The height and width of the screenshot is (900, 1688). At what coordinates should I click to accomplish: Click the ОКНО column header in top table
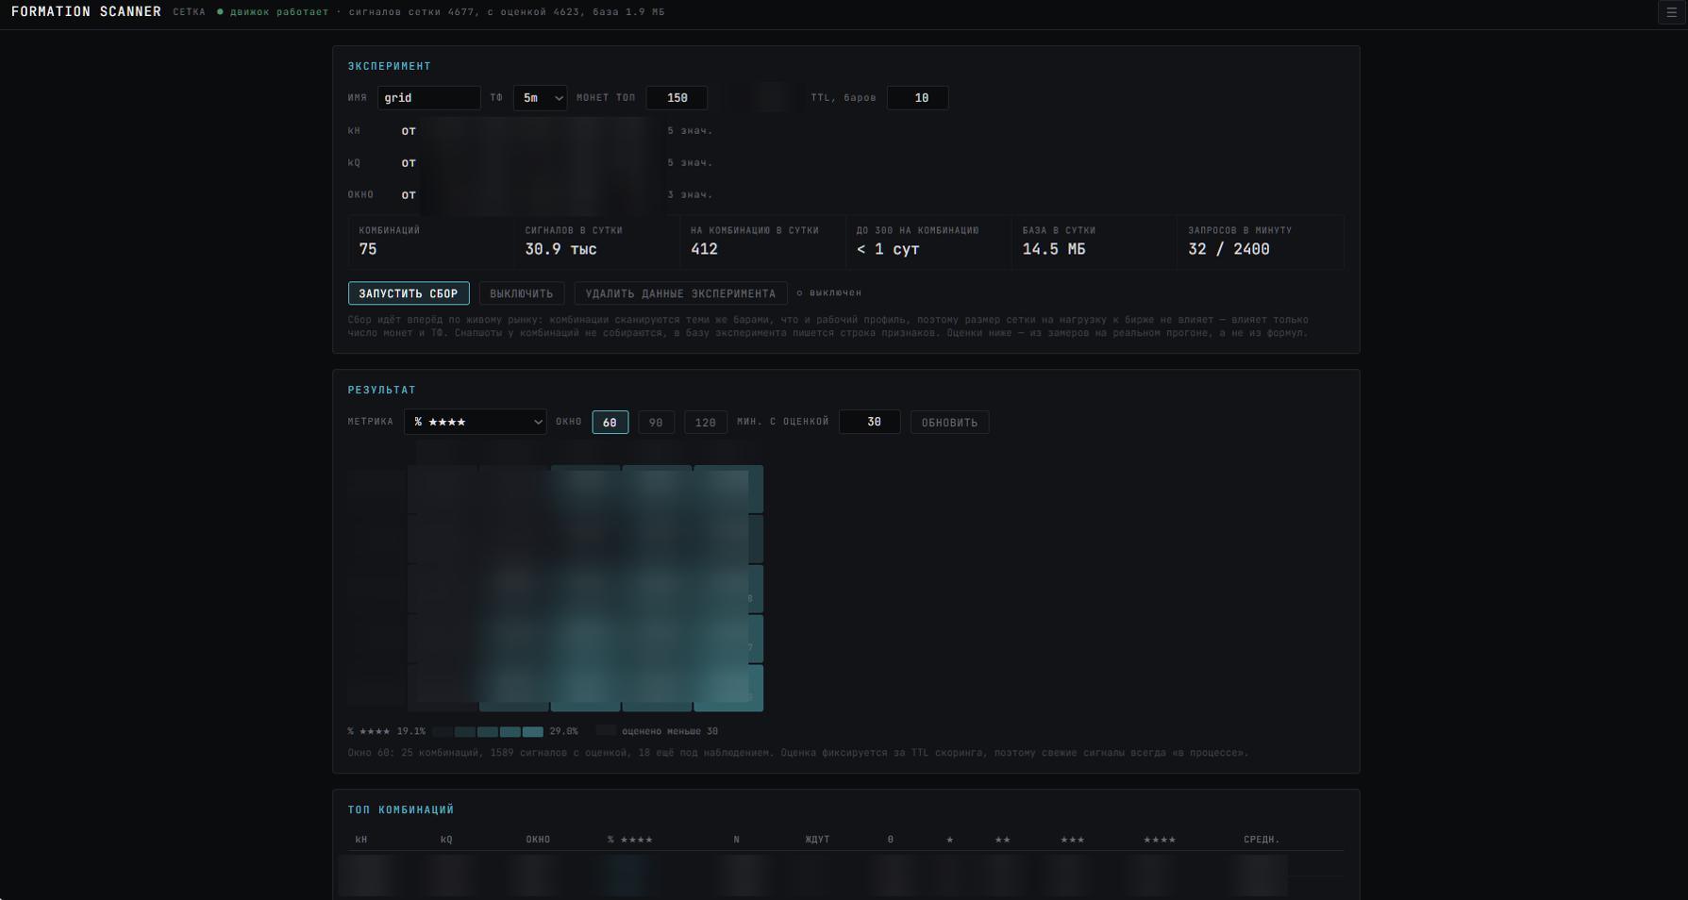[x=538, y=840]
